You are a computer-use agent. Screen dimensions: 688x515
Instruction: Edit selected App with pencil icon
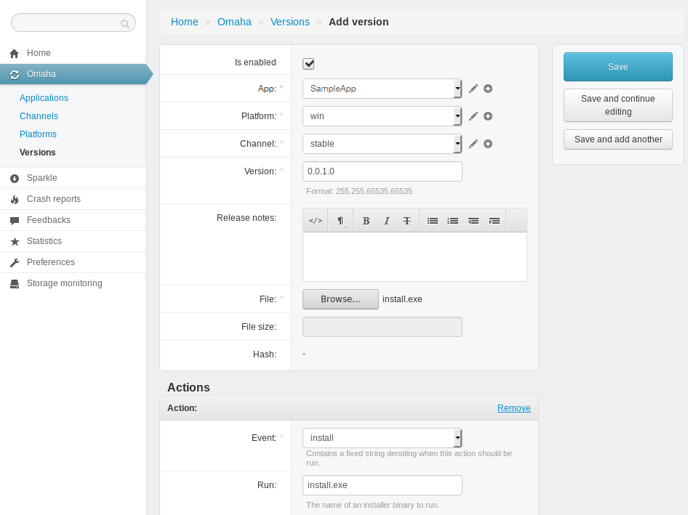(x=473, y=89)
